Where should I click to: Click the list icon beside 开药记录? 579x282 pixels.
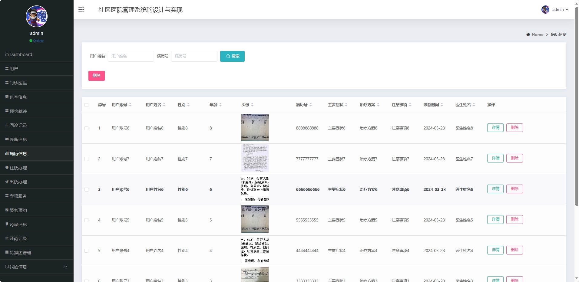tap(7, 238)
